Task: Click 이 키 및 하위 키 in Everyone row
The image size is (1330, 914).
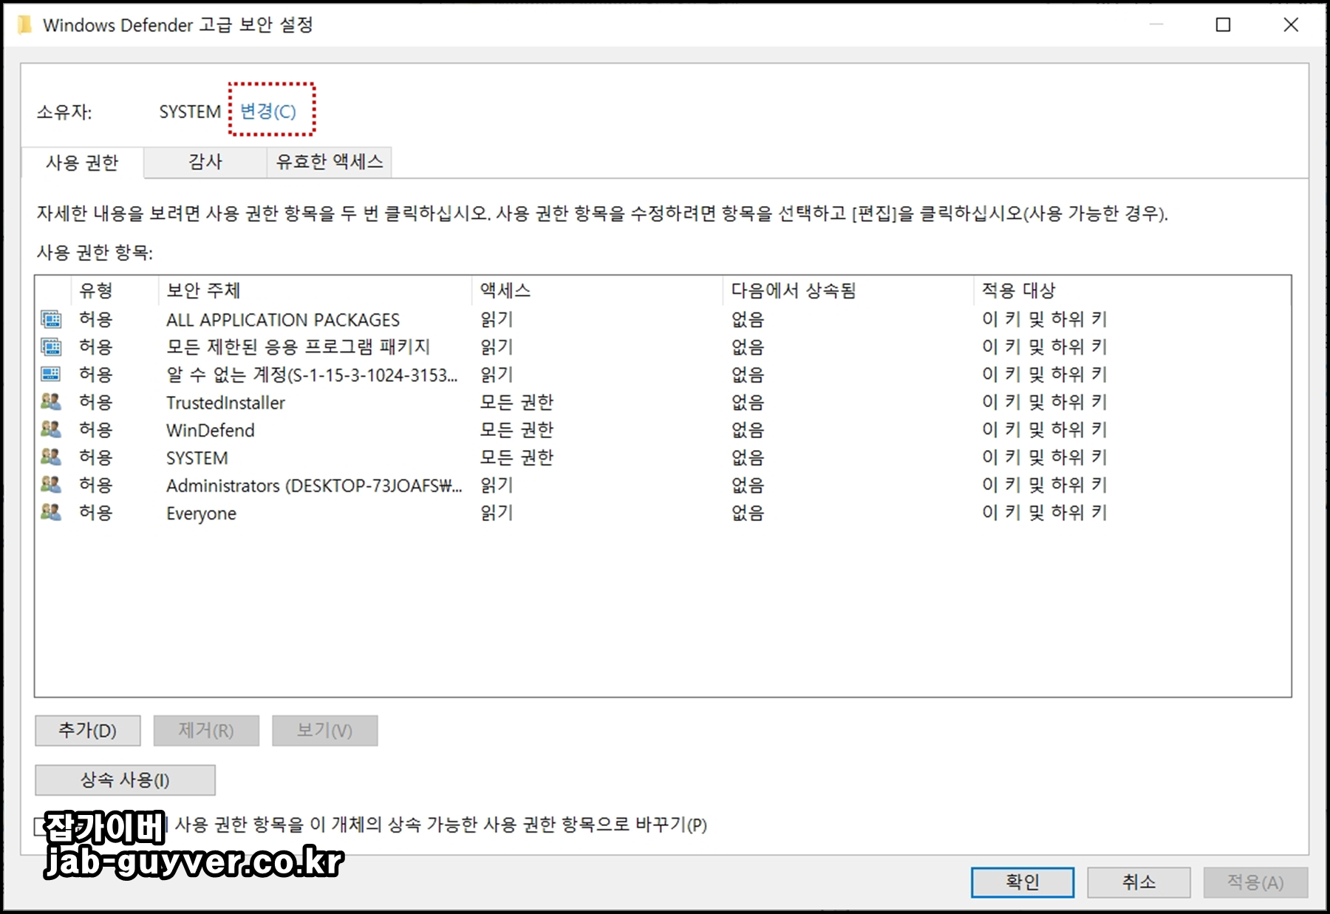Action: pos(1044,512)
